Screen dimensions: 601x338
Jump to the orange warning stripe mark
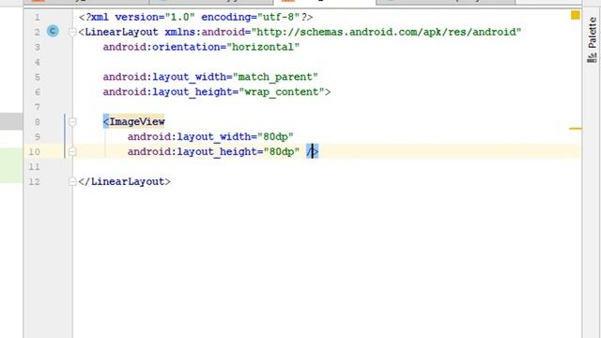(575, 129)
